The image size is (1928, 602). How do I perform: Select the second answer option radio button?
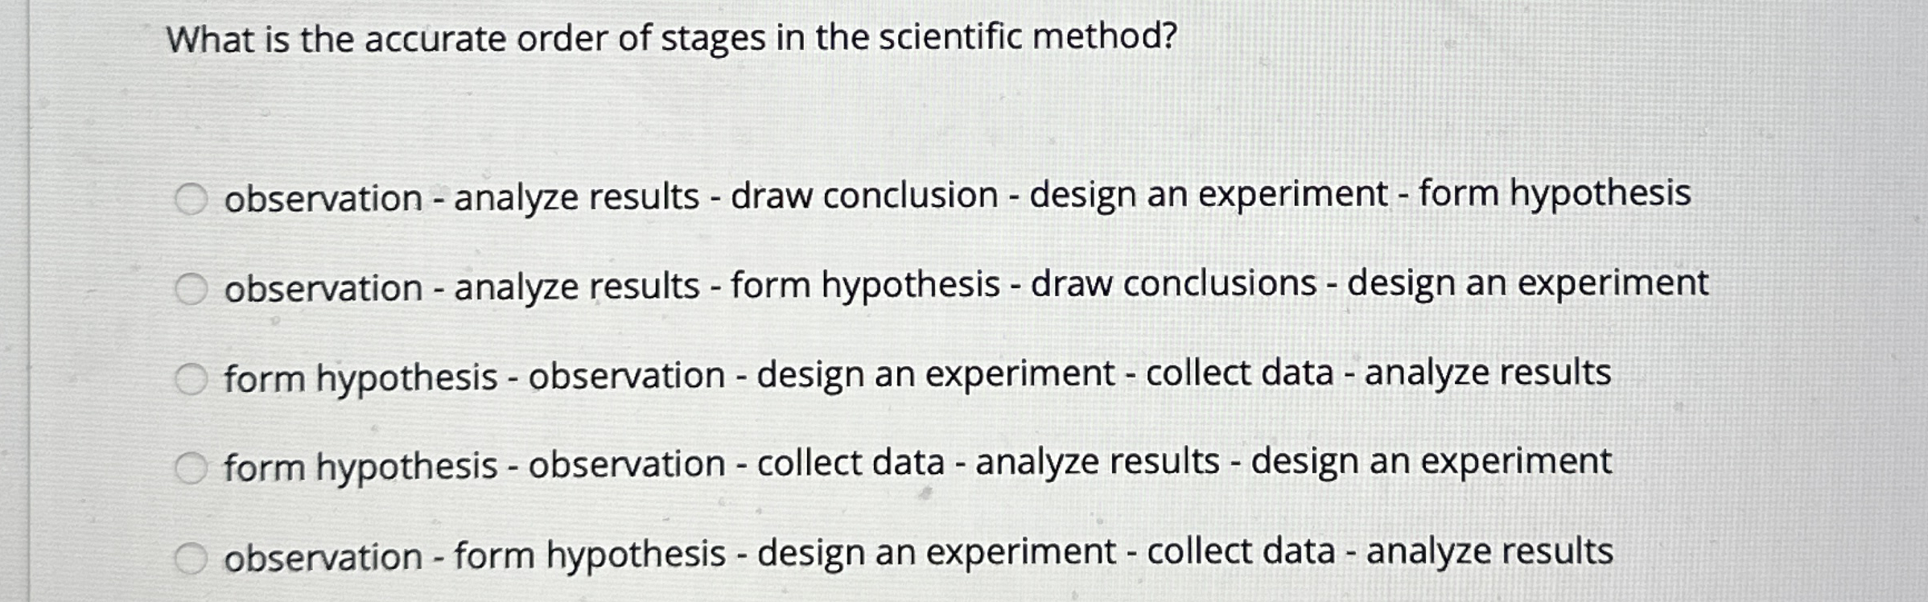(x=192, y=290)
